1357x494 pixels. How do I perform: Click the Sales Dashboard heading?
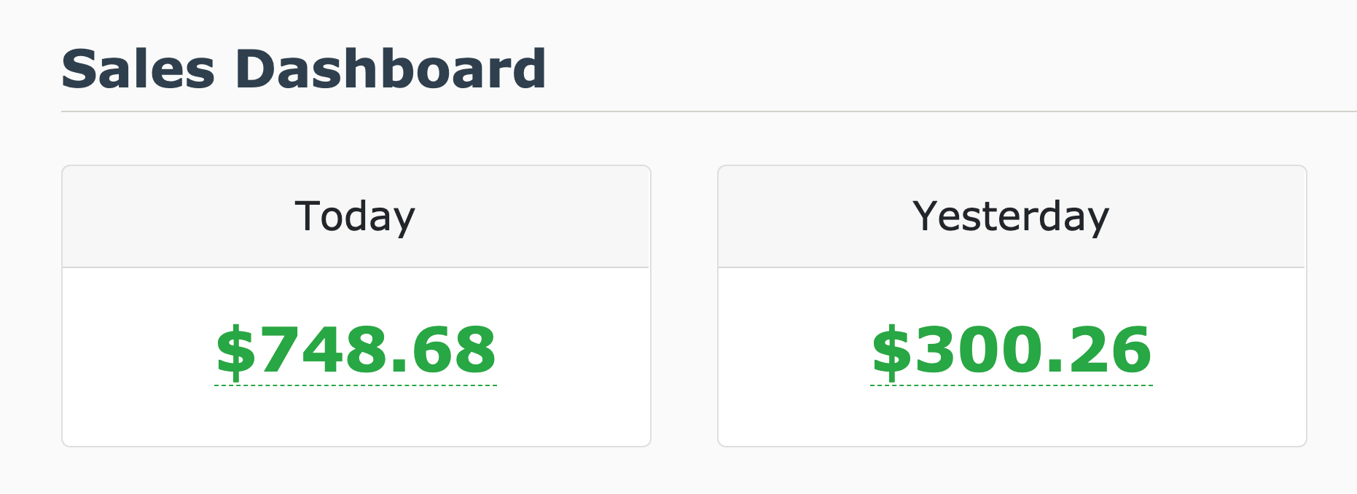point(303,69)
